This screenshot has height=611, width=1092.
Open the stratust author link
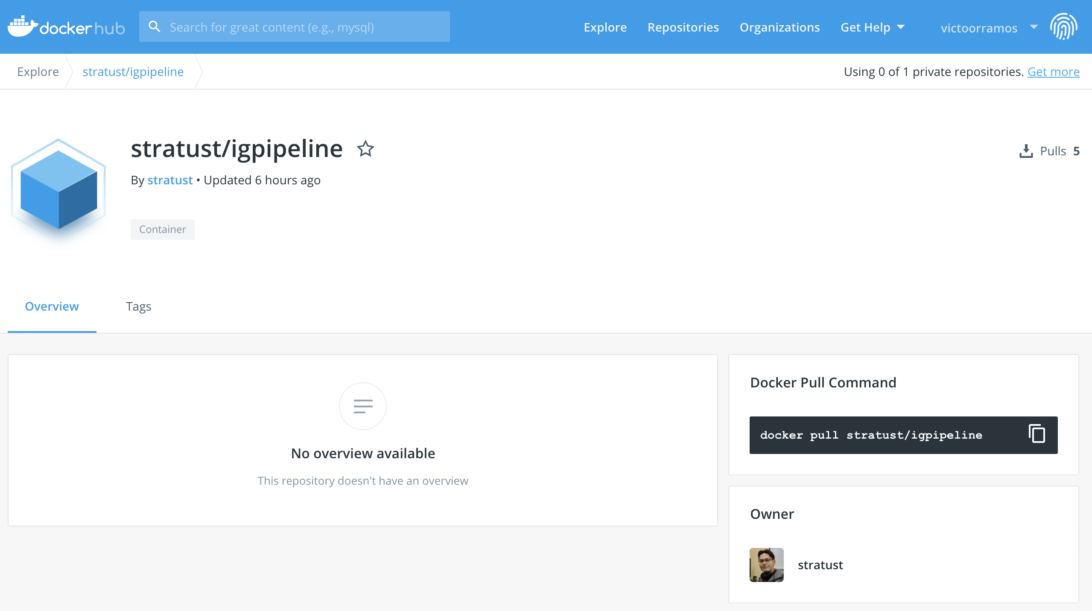click(170, 180)
